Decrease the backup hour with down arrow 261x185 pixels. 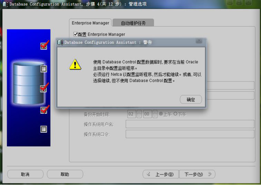139,116
